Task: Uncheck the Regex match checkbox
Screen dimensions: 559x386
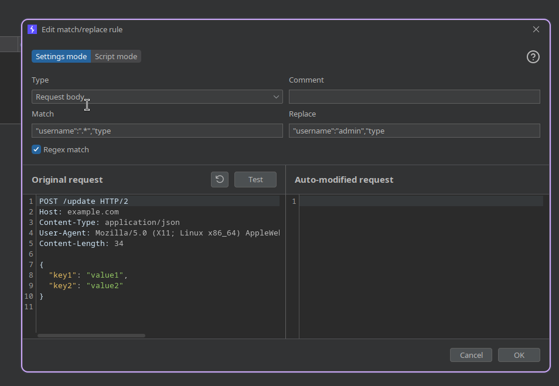Action: point(36,149)
